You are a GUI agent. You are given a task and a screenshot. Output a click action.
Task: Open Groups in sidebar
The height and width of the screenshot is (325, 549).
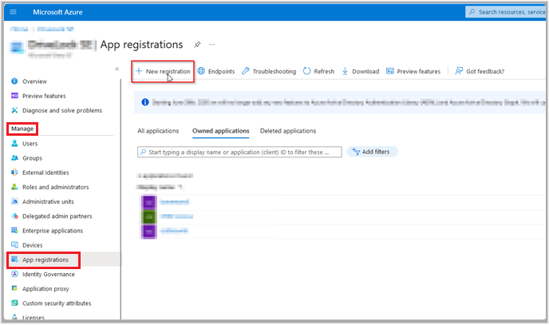click(32, 158)
